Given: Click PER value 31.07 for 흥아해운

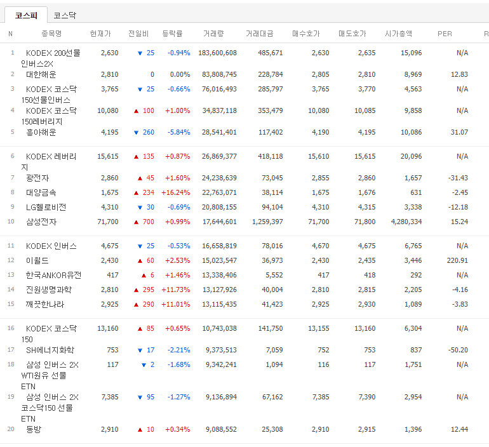Looking at the screenshot, I should pos(459,132).
